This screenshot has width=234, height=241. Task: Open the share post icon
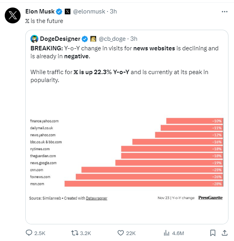click(225, 233)
